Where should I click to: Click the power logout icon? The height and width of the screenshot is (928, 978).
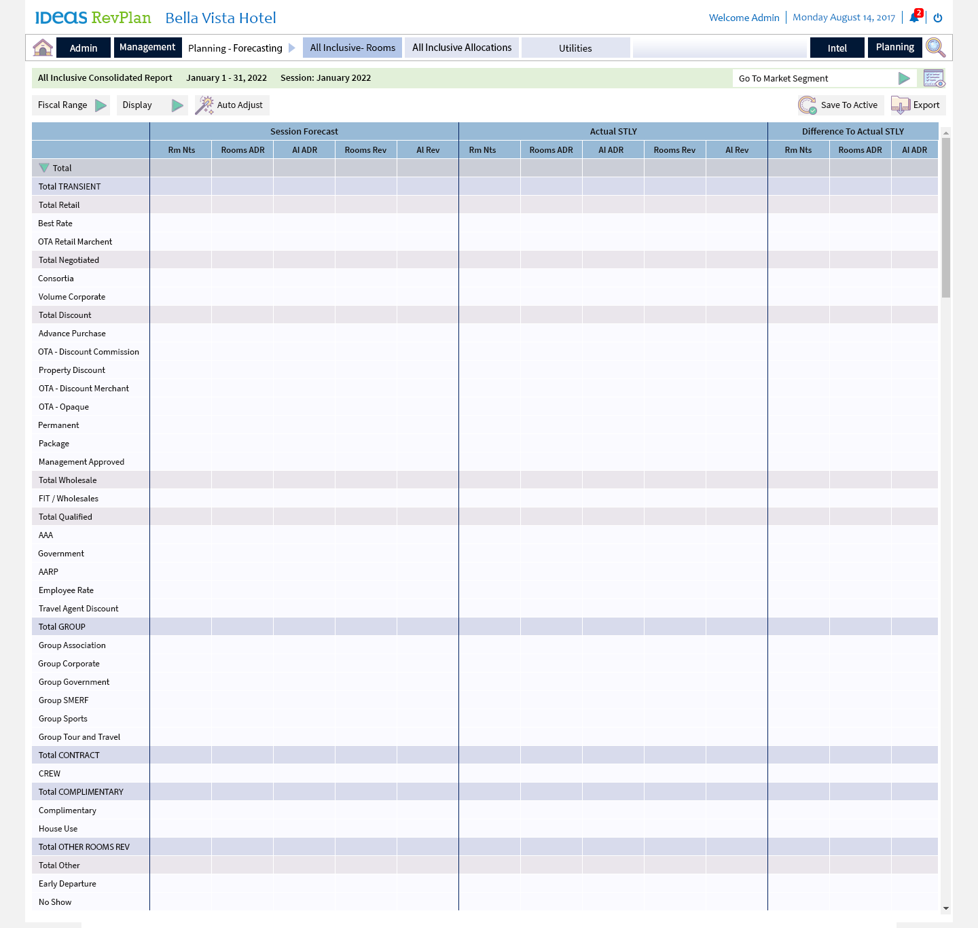coord(938,18)
